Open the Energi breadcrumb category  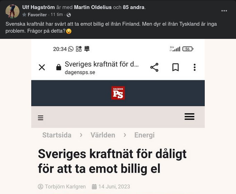click(x=144, y=135)
